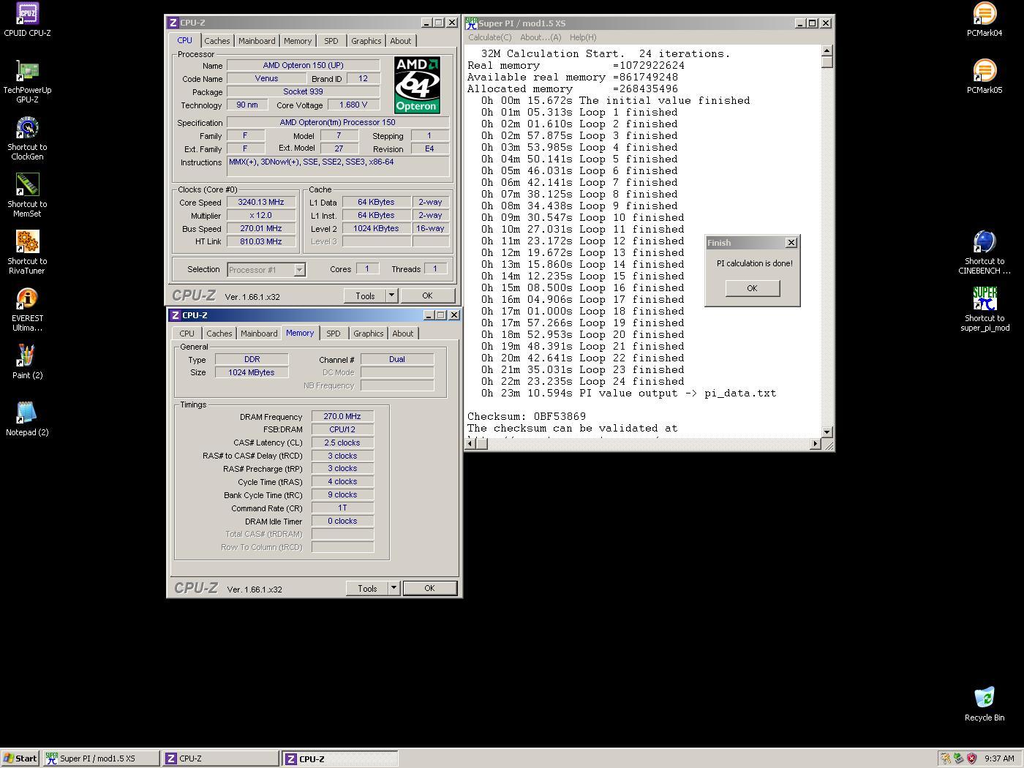The height and width of the screenshot is (768, 1024).
Task: Click DRAM Frequency 270.0 MHz value
Action: pyautogui.click(x=342, y=416)
